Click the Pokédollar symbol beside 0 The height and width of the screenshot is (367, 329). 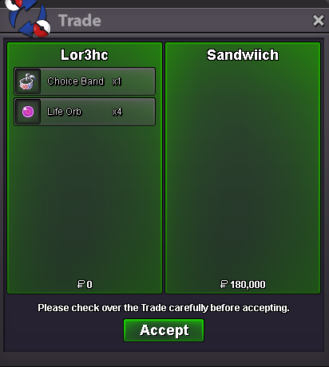coord(81,284)
